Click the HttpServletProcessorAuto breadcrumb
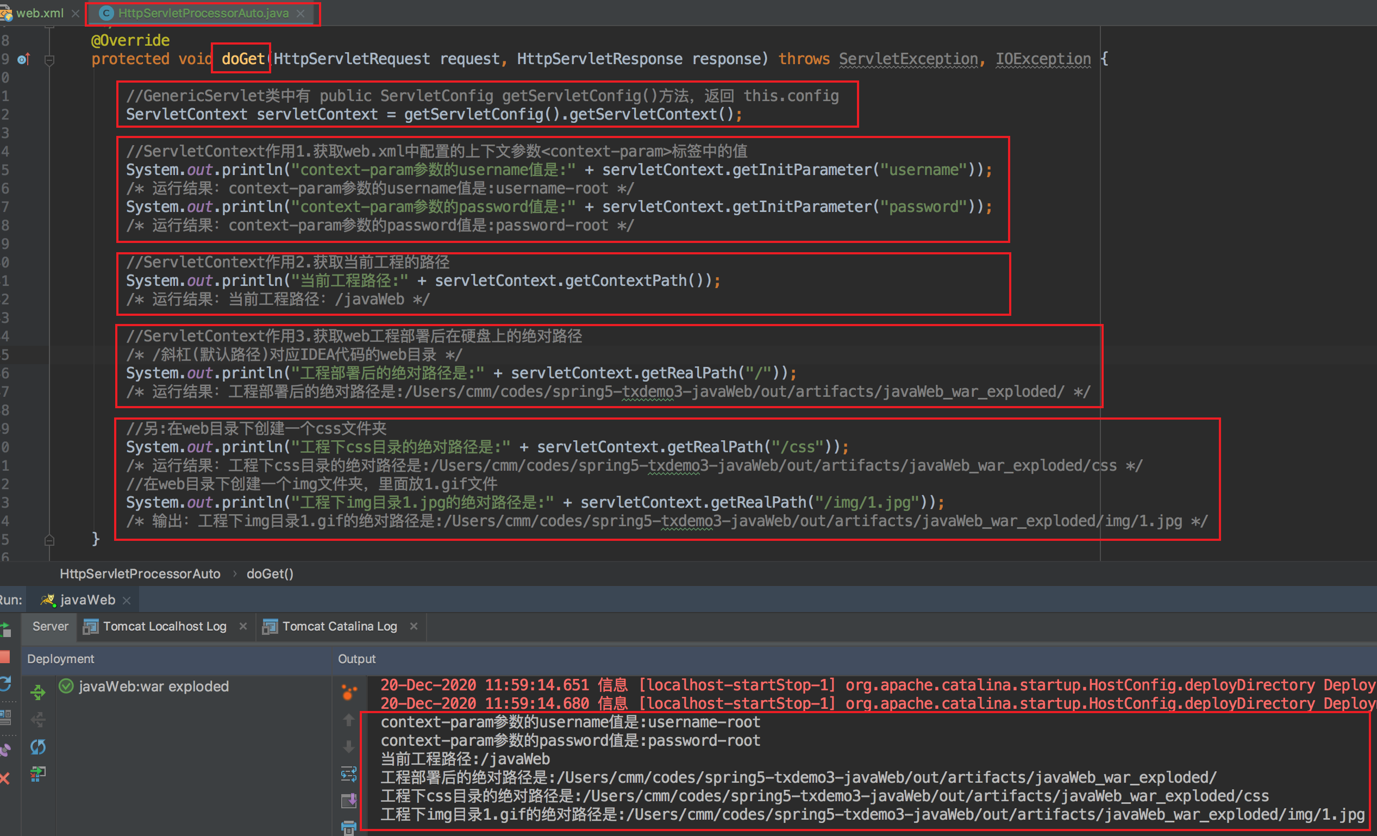The height and width of the screenshot is (836, 1377). [x=140, y=574]
